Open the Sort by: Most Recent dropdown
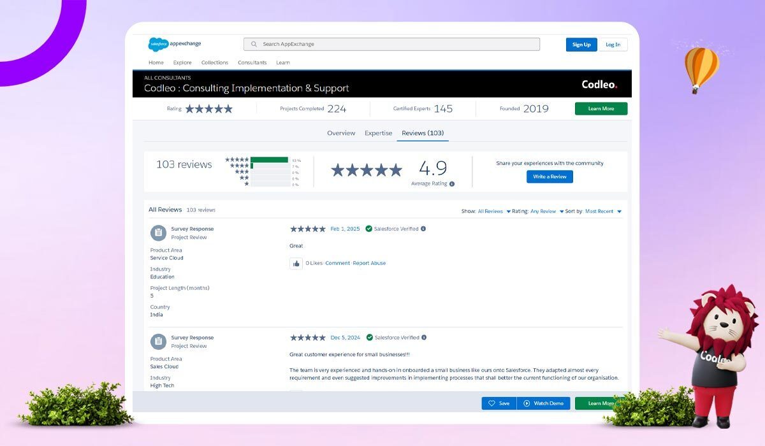765x446 pixels. (603, 212)
